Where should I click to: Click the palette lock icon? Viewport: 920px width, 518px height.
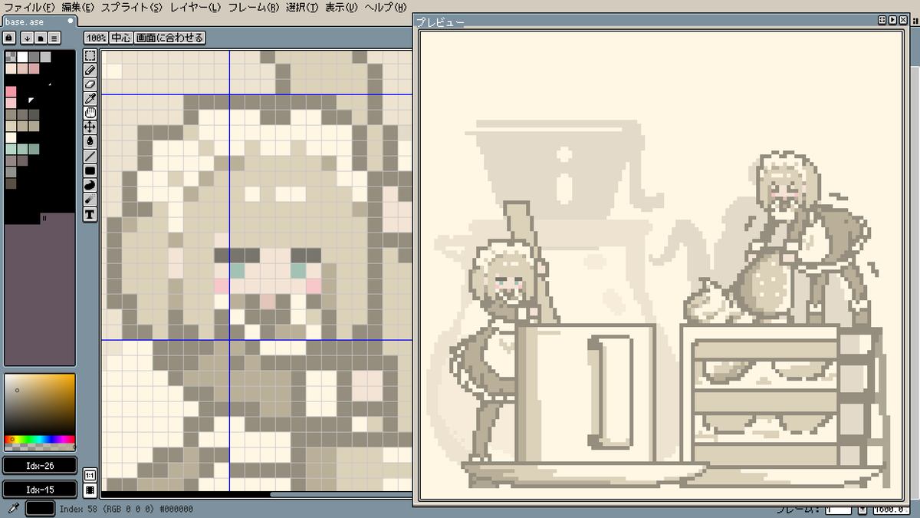coord(10,37)
